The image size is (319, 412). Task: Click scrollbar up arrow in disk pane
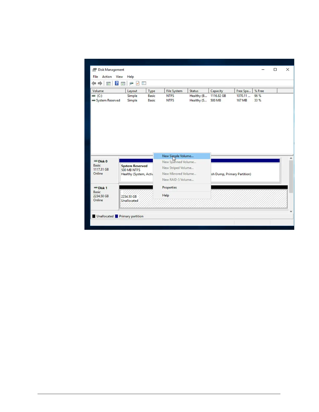coord(291,158)
